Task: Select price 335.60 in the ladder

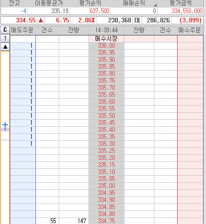Action: (x=106, y=102)
